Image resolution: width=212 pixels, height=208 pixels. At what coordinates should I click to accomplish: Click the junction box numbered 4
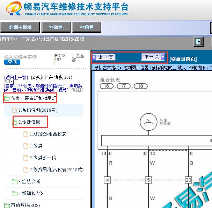(107, 180)
